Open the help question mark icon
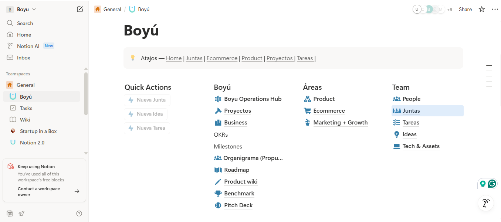 point(79,214)
